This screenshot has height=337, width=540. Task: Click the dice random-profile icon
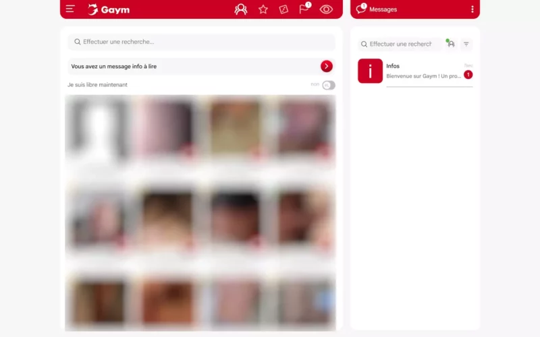point(283,9)
